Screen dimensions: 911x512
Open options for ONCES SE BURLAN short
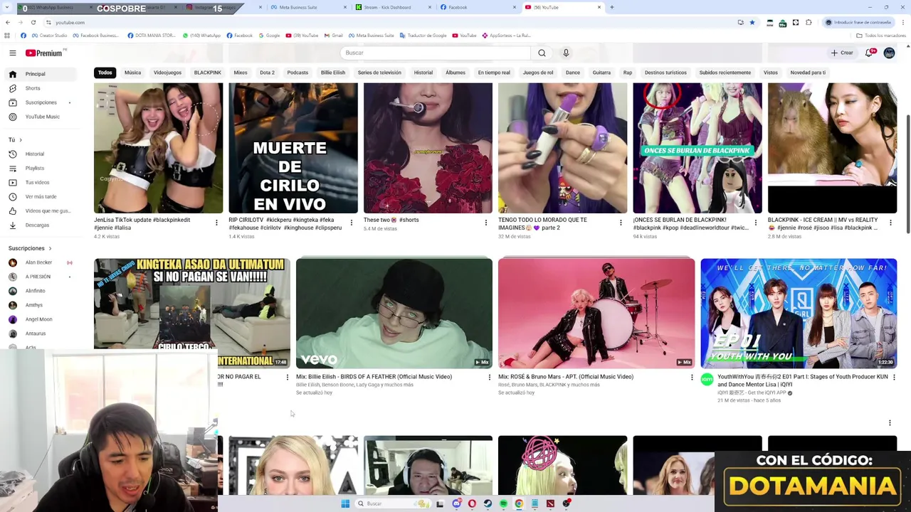coord(756,223)
